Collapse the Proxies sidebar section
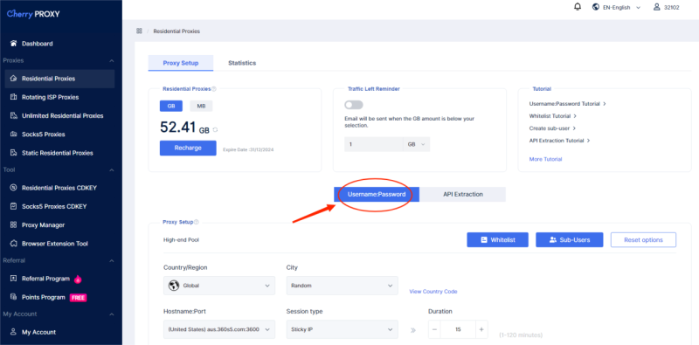 (x=112, y=60)
